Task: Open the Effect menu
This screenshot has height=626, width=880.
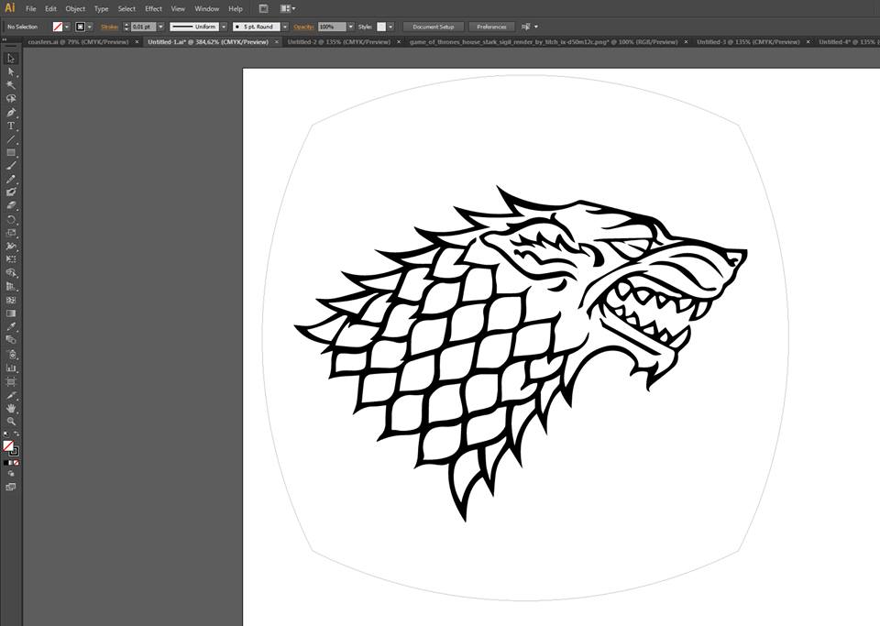Action: (x=153, y=8)
